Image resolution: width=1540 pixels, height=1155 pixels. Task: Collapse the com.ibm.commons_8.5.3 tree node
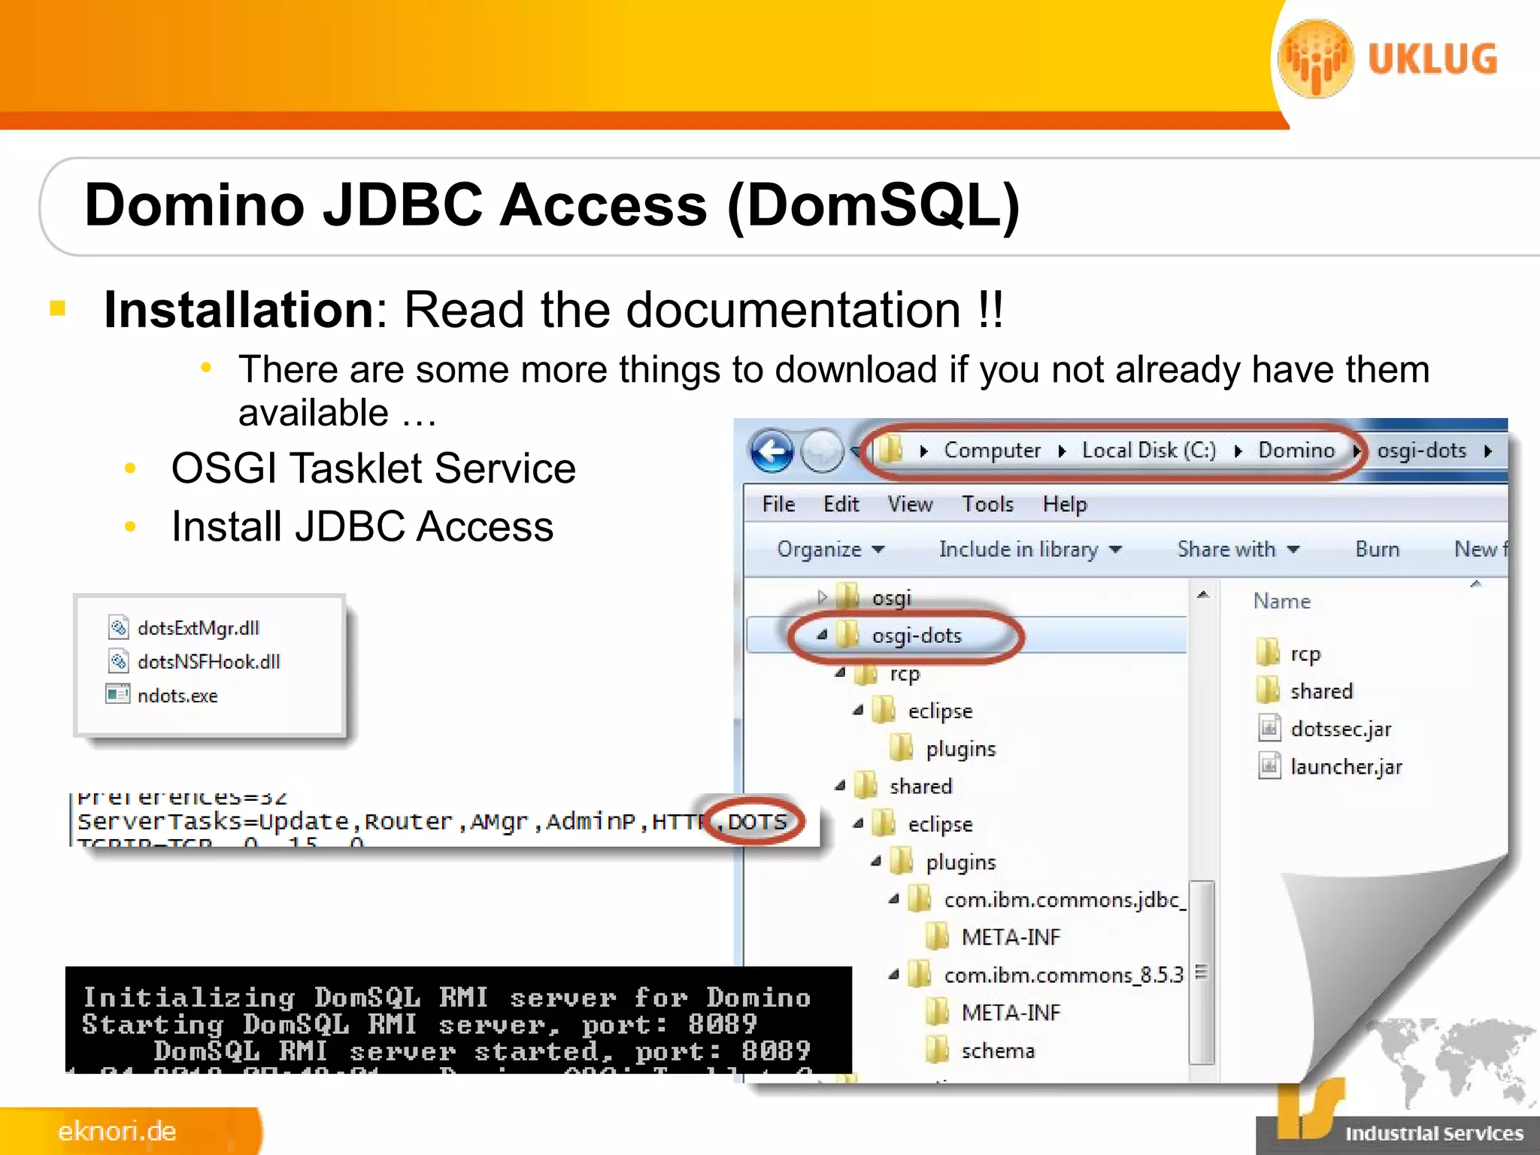coord(893,975)
